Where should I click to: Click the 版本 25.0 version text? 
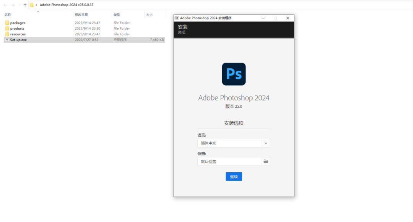pyautogui.click(x=234, y=106)
